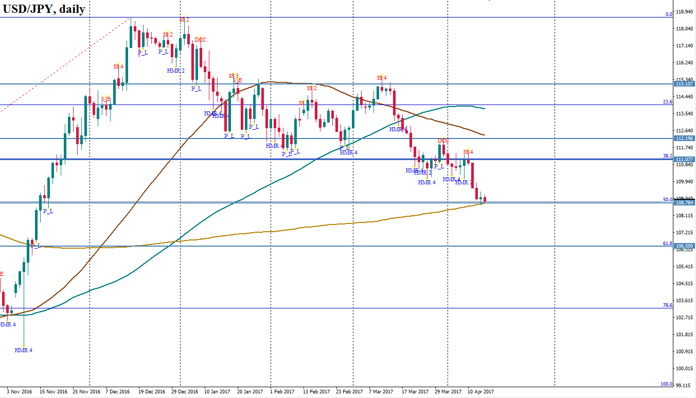Click the 100.0 Fibonacci level label
696x398 pixels.
[667, 384]
